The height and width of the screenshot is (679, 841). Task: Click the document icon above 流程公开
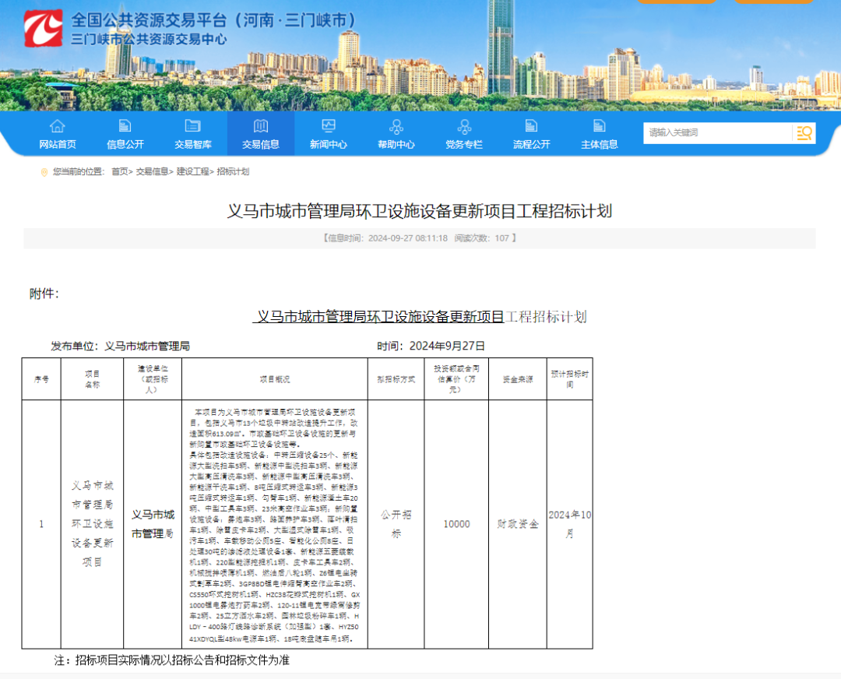532,126
